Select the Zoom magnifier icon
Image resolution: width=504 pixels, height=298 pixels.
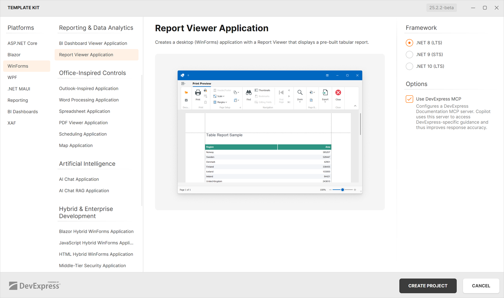(x=299, y=92)
